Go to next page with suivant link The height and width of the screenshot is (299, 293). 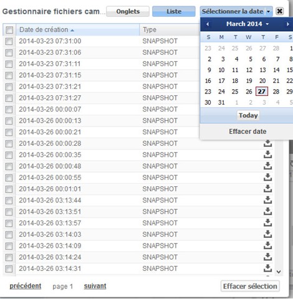(95, 286)
